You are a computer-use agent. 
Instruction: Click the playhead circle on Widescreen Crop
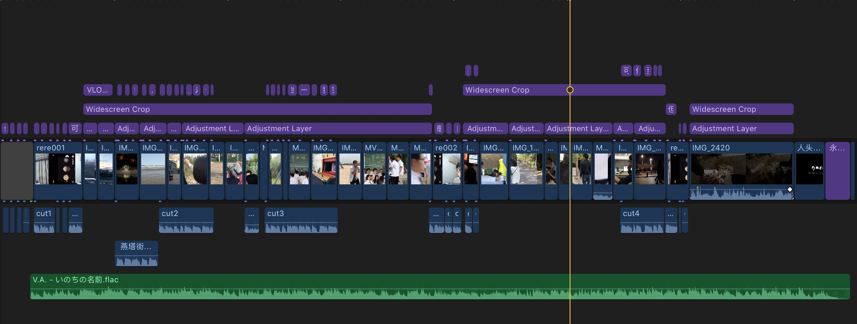click(x=570, y=90)
